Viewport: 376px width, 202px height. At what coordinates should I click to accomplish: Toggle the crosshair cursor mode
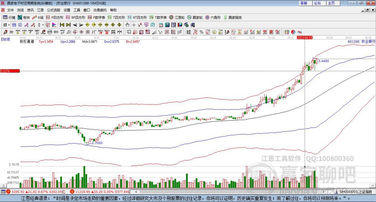[134, 25]
